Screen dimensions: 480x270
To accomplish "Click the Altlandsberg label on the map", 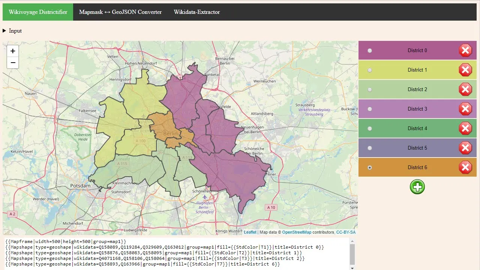I will tap(262, 113).
